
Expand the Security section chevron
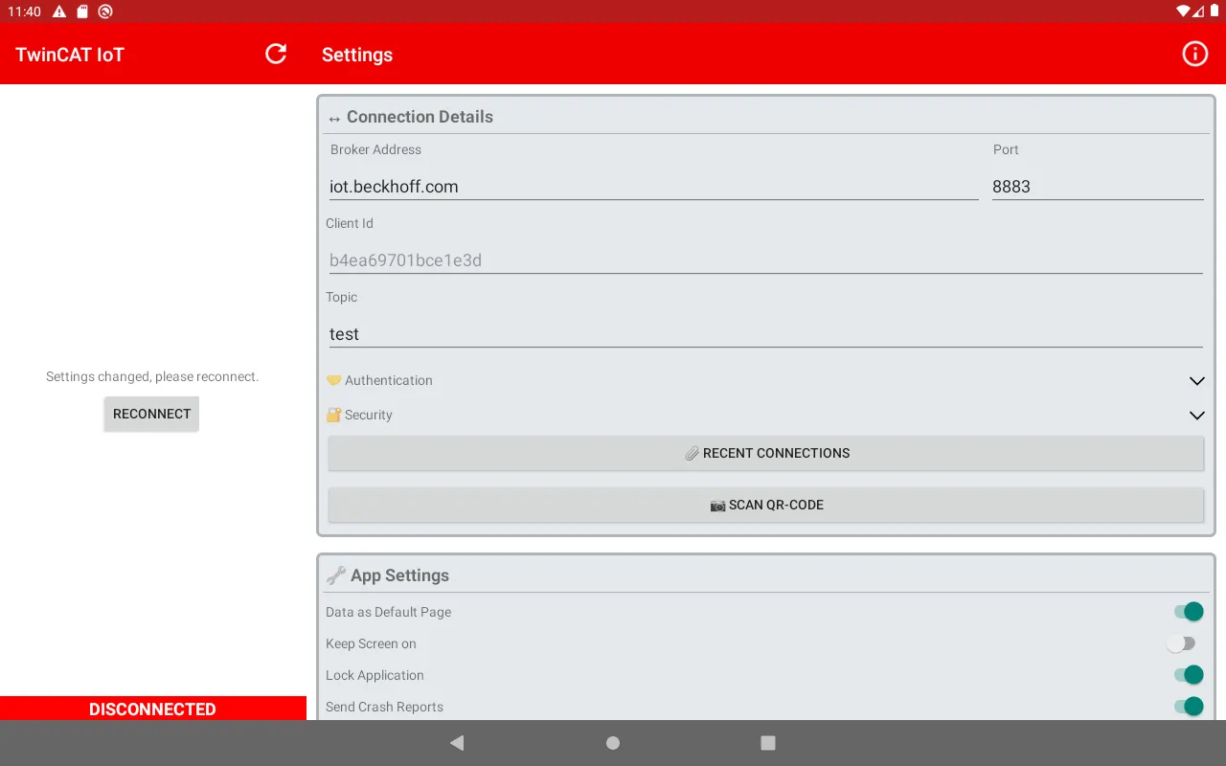[x=1196, y=416]
